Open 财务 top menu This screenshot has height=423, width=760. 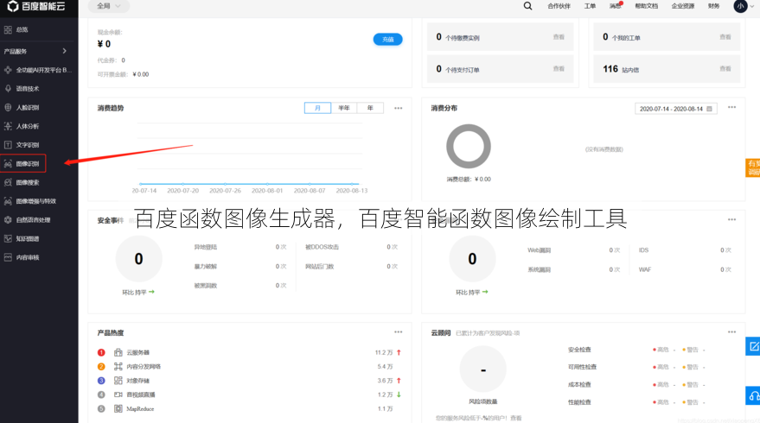coord(713,6)
